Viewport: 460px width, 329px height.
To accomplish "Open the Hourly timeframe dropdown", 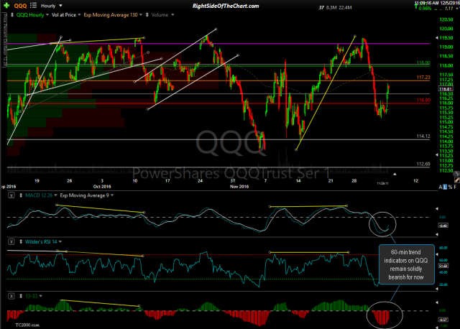I will 51,6.
